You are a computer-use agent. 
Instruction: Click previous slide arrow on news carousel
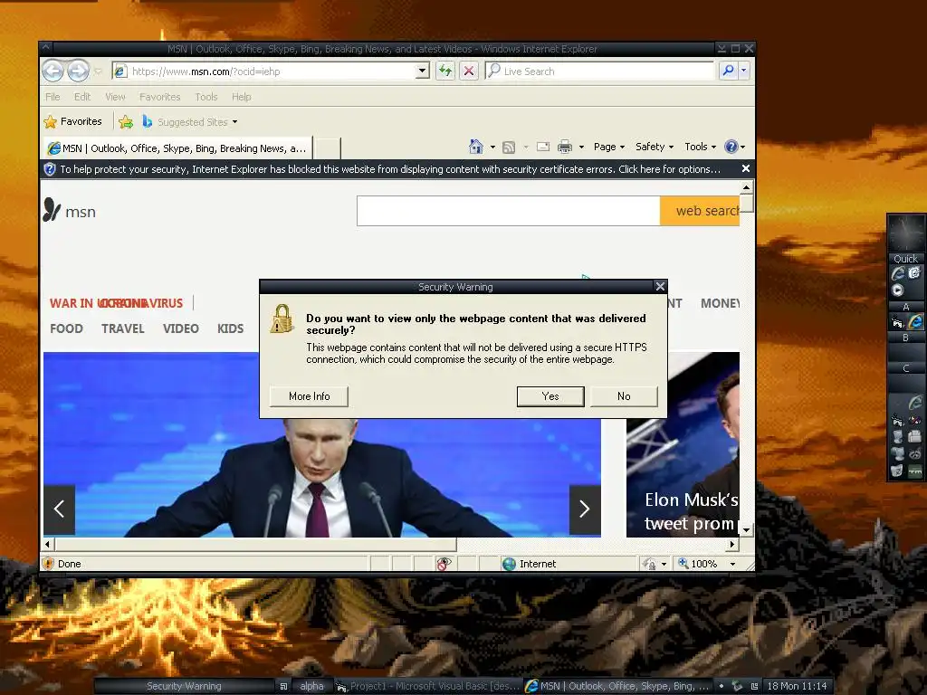point(59,509)
